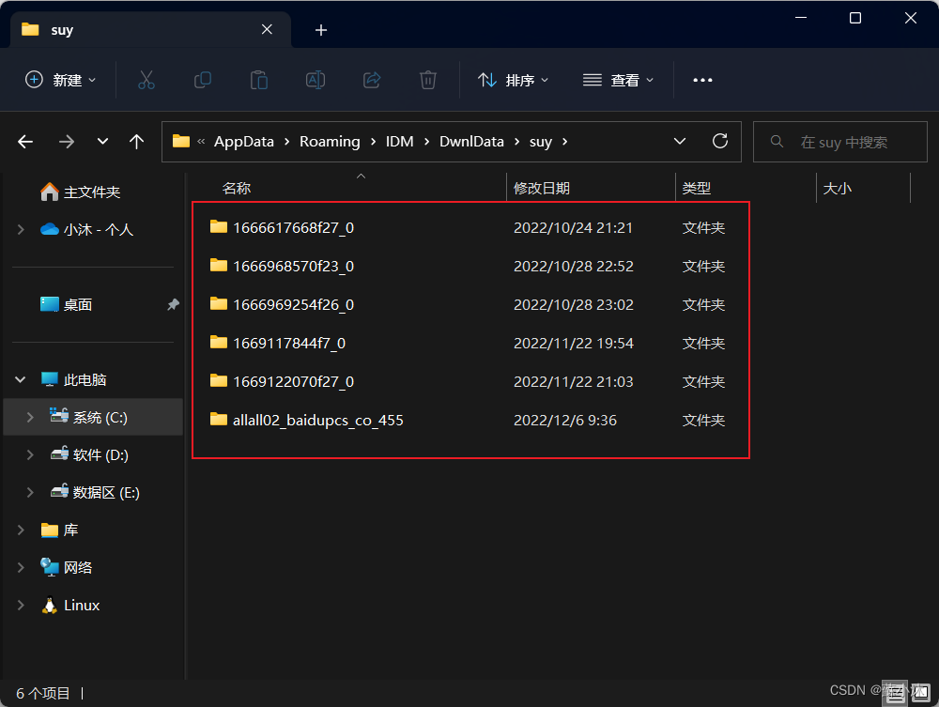Viewport: 939px width, 707px height.
Task: Sort by 名称 column header
Action: (349, 188)
